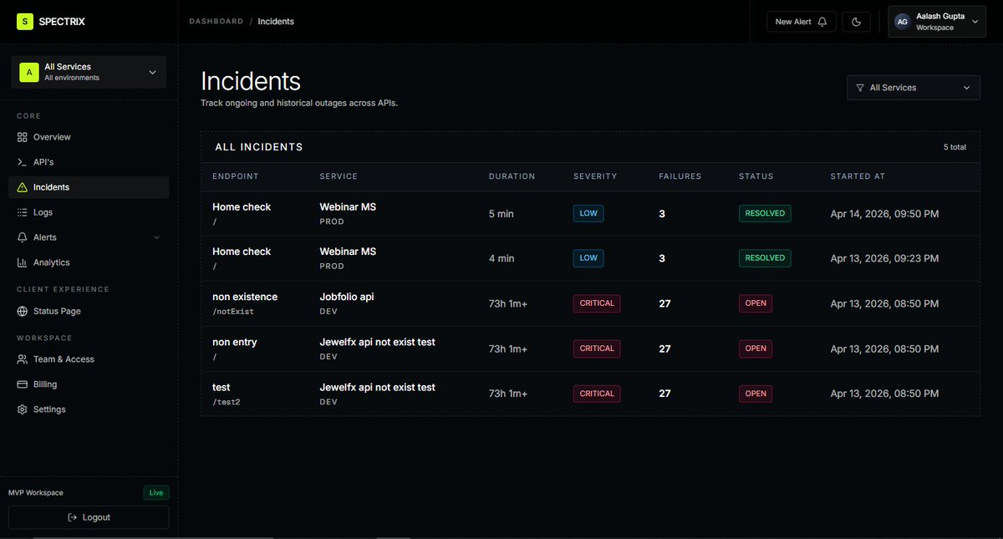Click the FAILURES column header
The image size is (1003, 539).
point(680,176)
